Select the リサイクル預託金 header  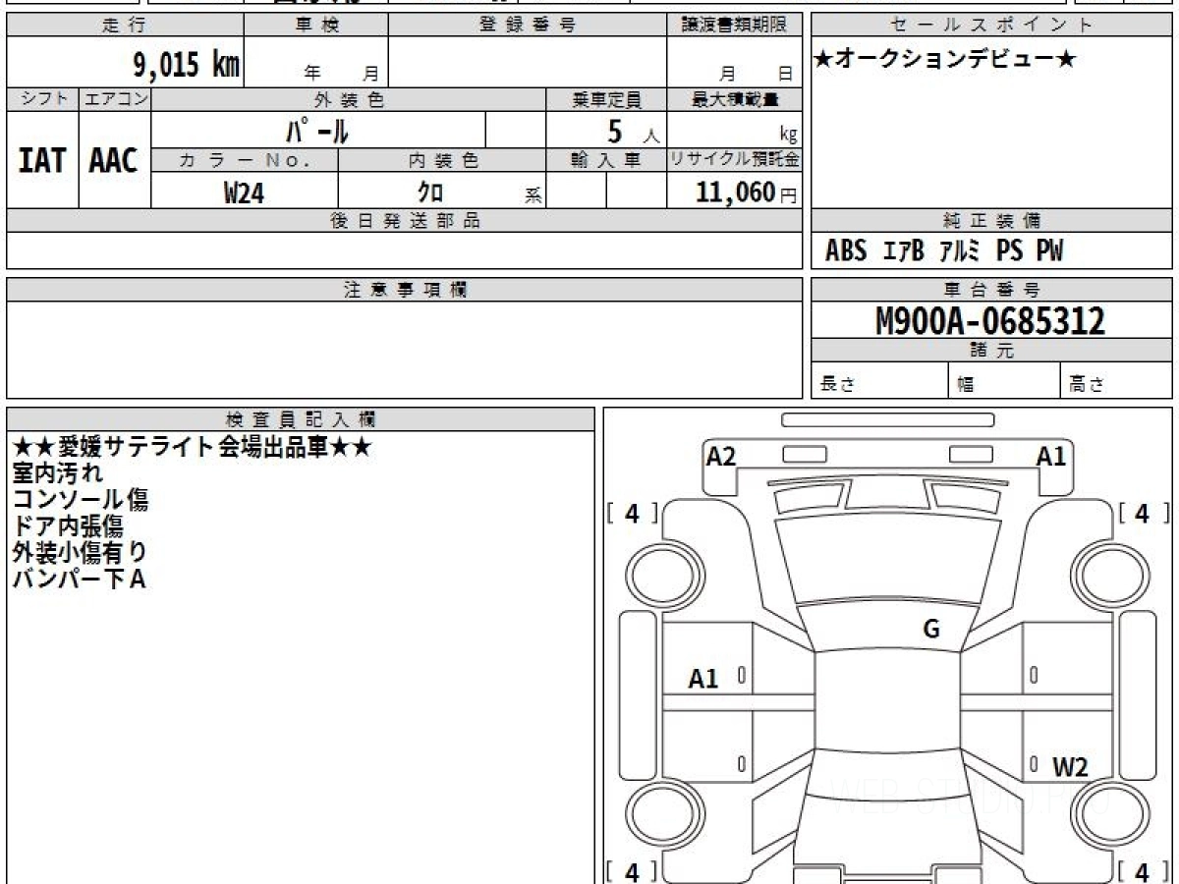click(x=734, y=160)
